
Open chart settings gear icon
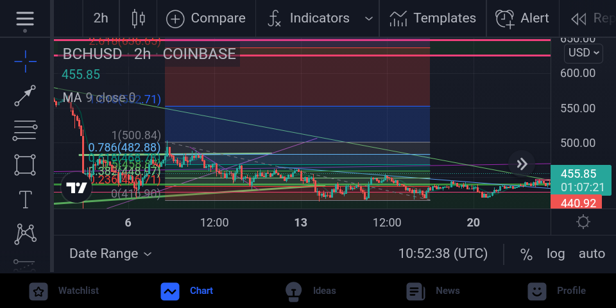pyautogui.click(x=583, y=222)
